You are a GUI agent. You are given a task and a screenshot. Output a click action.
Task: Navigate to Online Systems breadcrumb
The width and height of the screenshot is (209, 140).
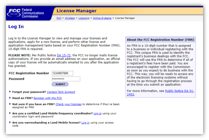pos(102,18)
